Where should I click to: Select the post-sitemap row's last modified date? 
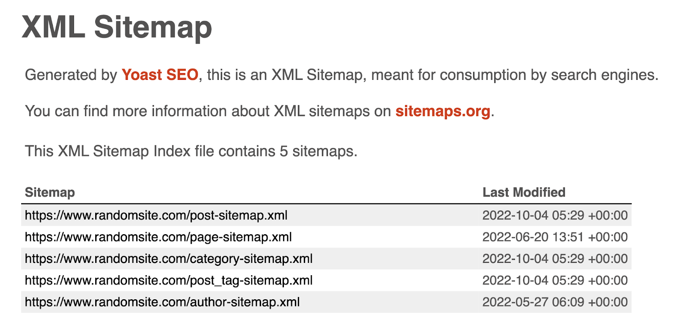coord(555,216)
